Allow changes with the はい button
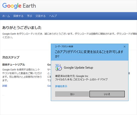Image resolution: width=137 pixels, height=115 pixels. 72,94
